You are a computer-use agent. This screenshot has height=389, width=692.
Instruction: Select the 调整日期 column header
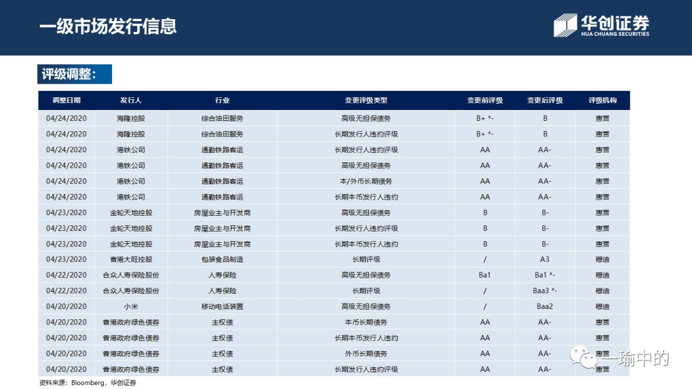click(66, 100)
